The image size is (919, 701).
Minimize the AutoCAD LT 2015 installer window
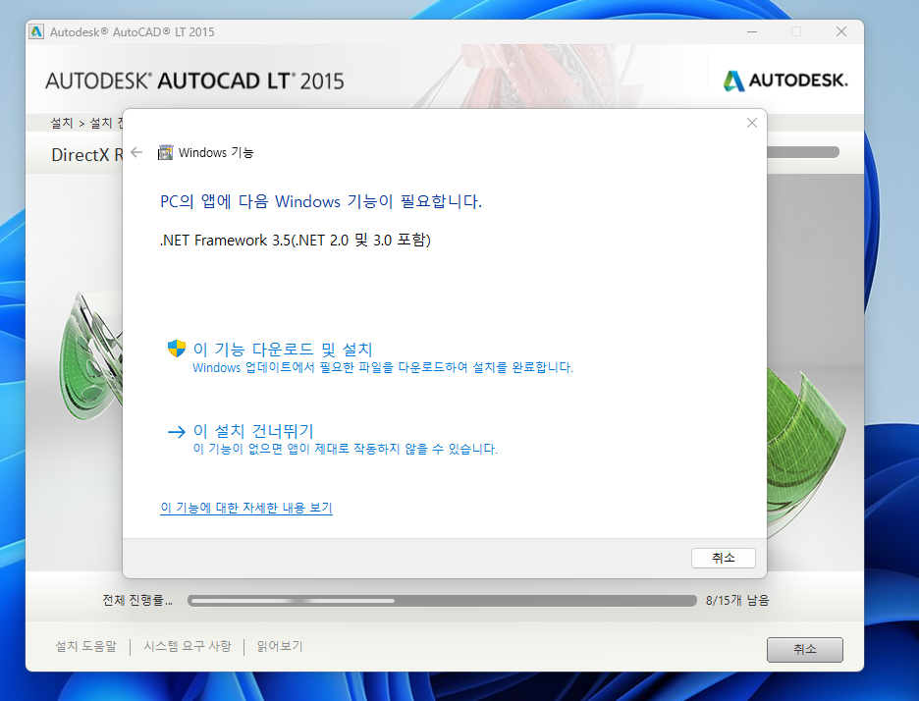pyautogui.click(x=752, y=31)
